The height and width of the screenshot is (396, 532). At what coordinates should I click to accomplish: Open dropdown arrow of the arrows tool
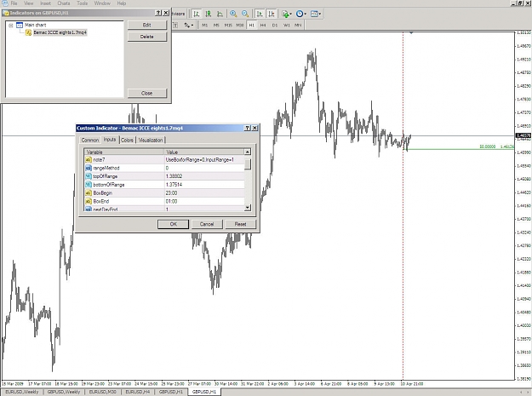coord(192,25)
